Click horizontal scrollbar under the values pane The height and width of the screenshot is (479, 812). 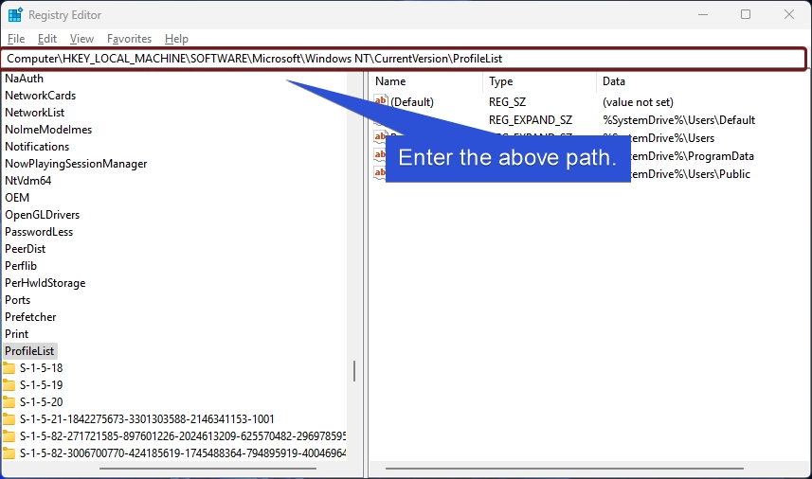point(565,469)
